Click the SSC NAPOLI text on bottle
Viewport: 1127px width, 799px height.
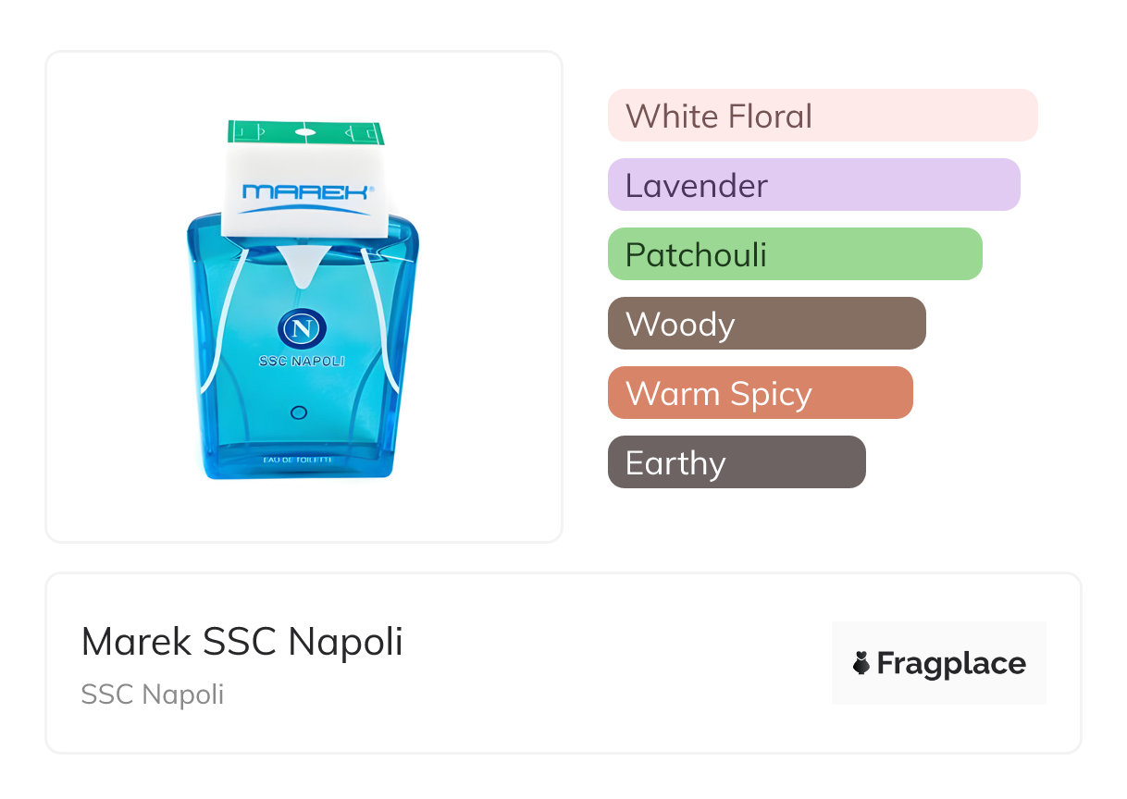[302, 362]
